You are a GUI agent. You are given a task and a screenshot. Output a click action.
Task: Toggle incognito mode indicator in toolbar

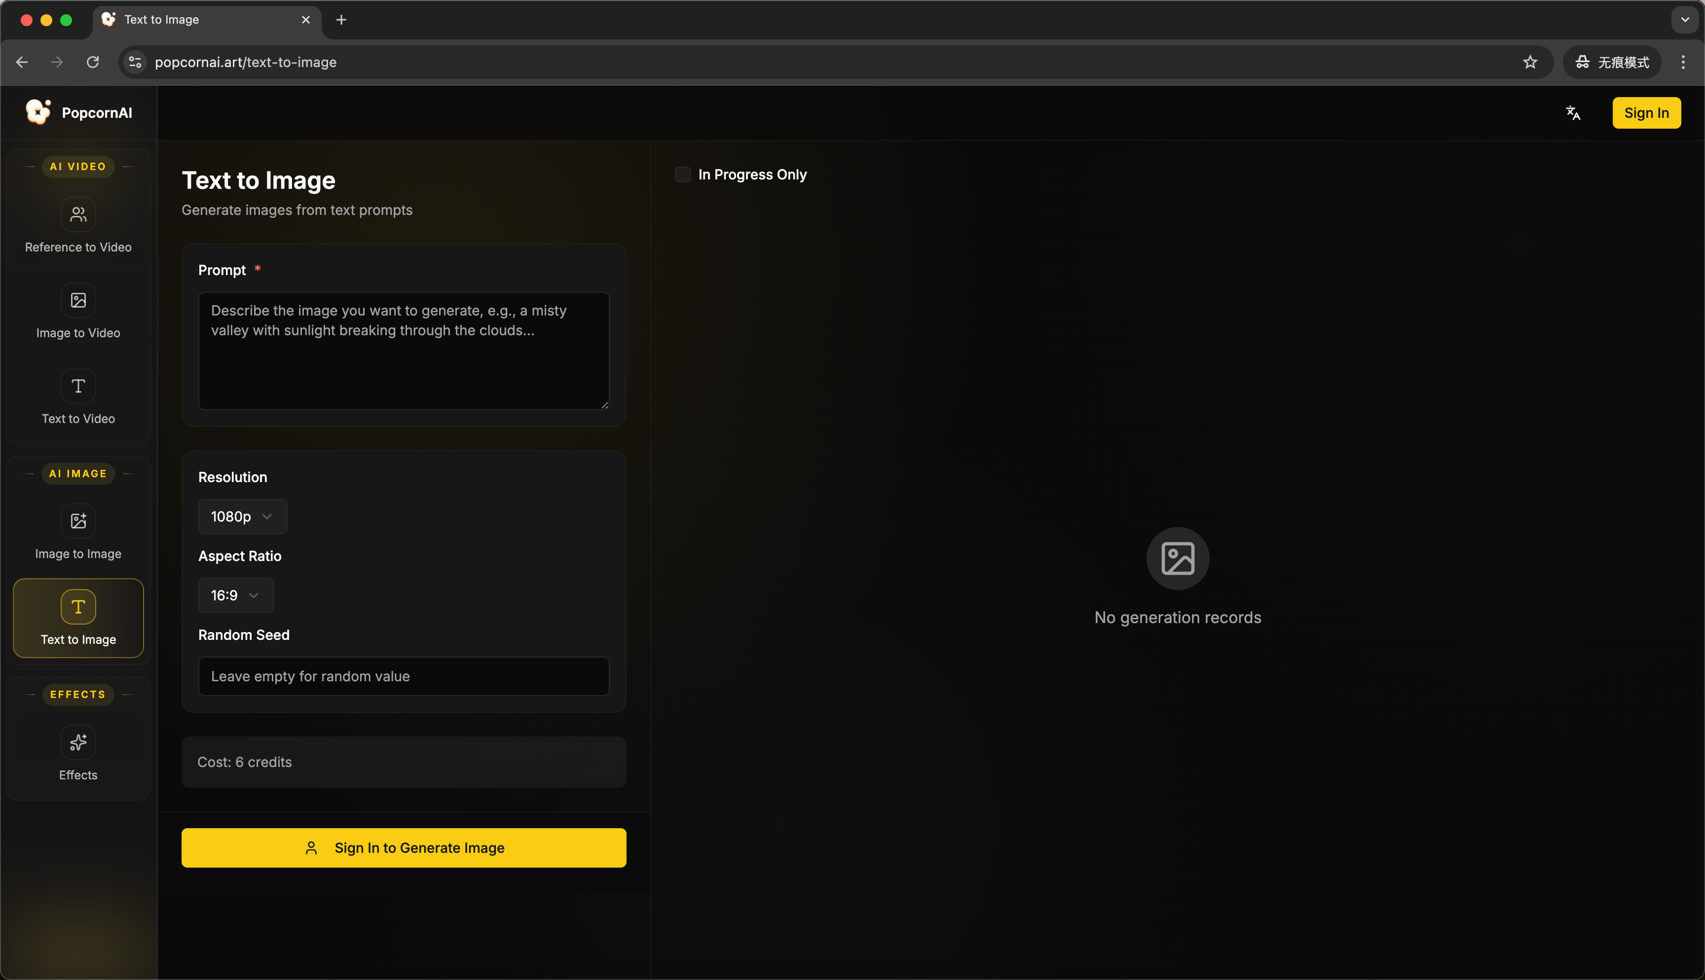pos(1611,62)
